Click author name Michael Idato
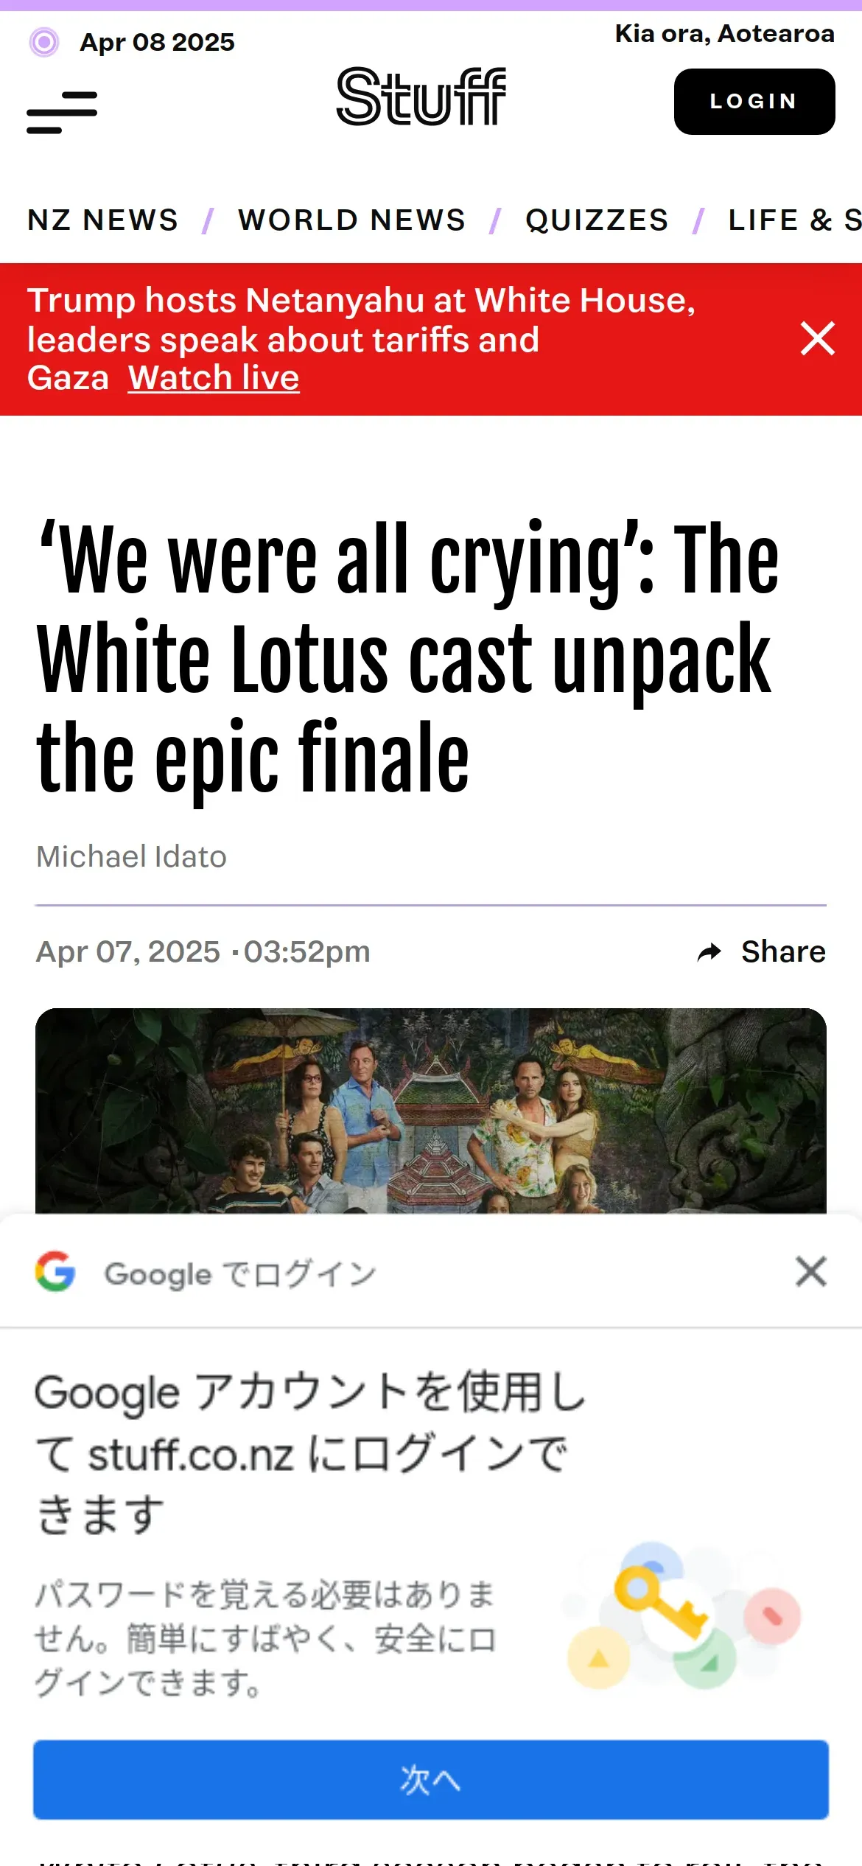The height and width of the screenshot is (1866, 862). tap(132, 856)
